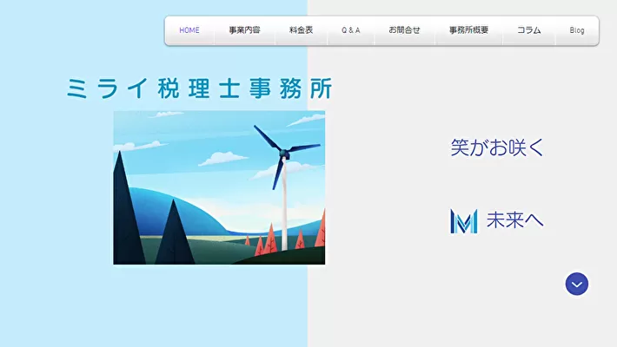Click the ミライ税理士事務所 site title
The image size is (617, 347).
pyautogui.click(x=199, y=88)
